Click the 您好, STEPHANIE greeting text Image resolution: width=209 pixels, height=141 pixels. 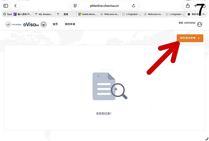click(x=187, y=23)
